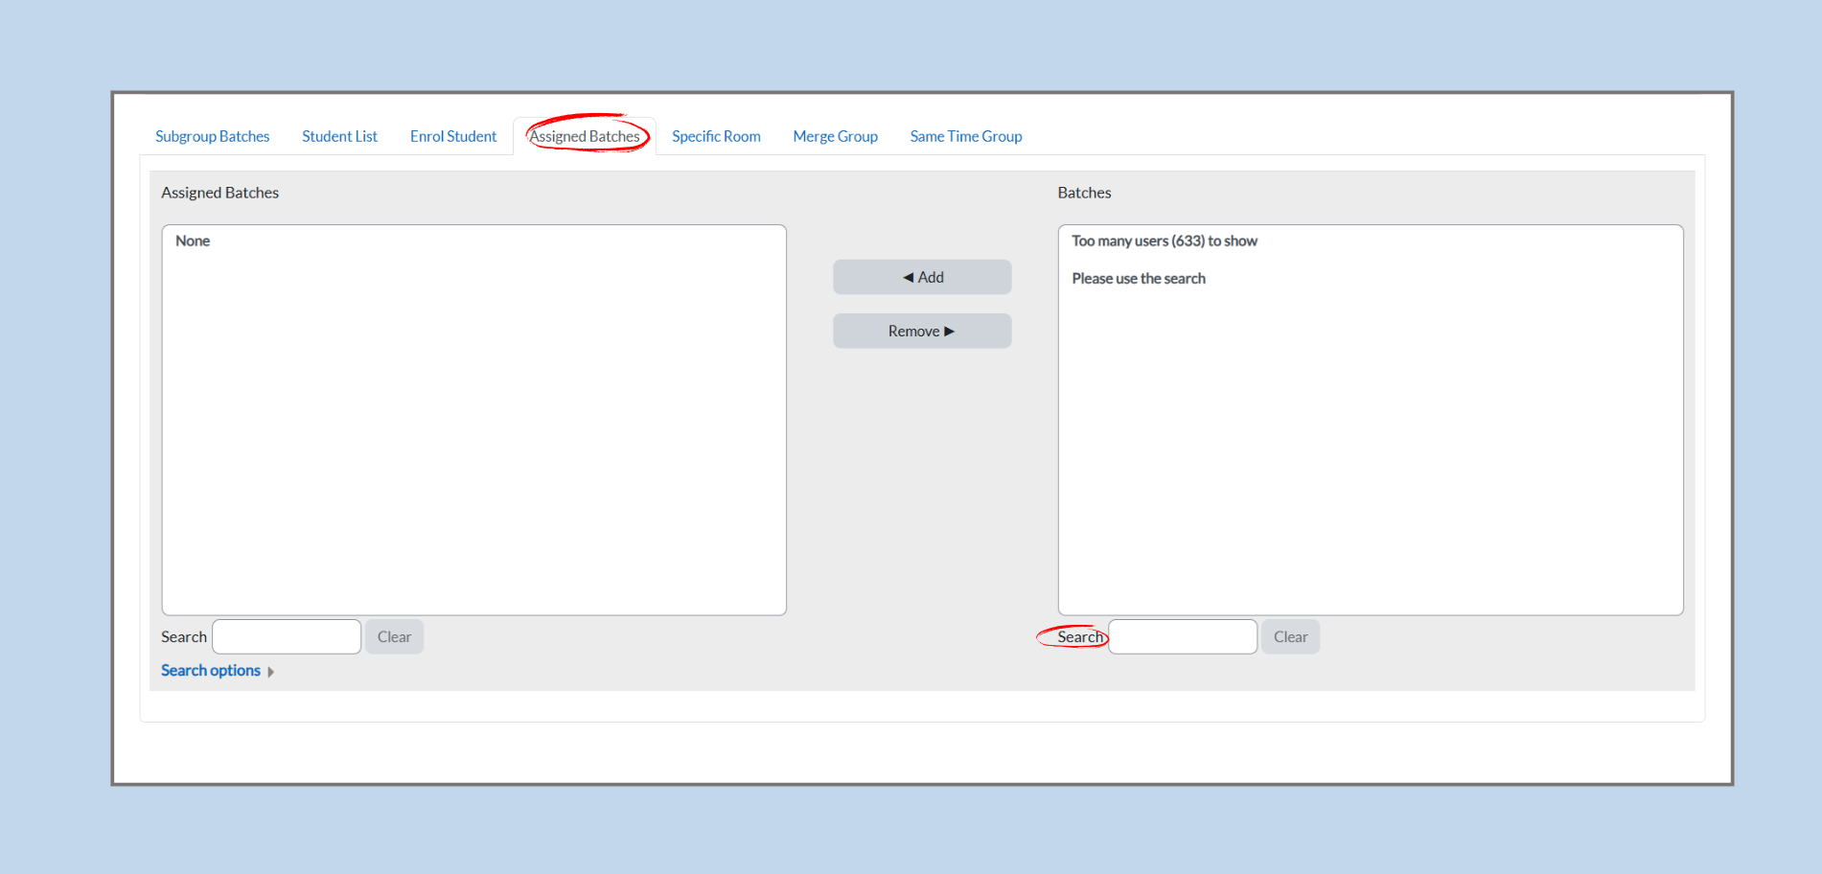Go to the Enrol Student tab
Image resolution: width=1822 pixels, height=874 pixels.
452,136
